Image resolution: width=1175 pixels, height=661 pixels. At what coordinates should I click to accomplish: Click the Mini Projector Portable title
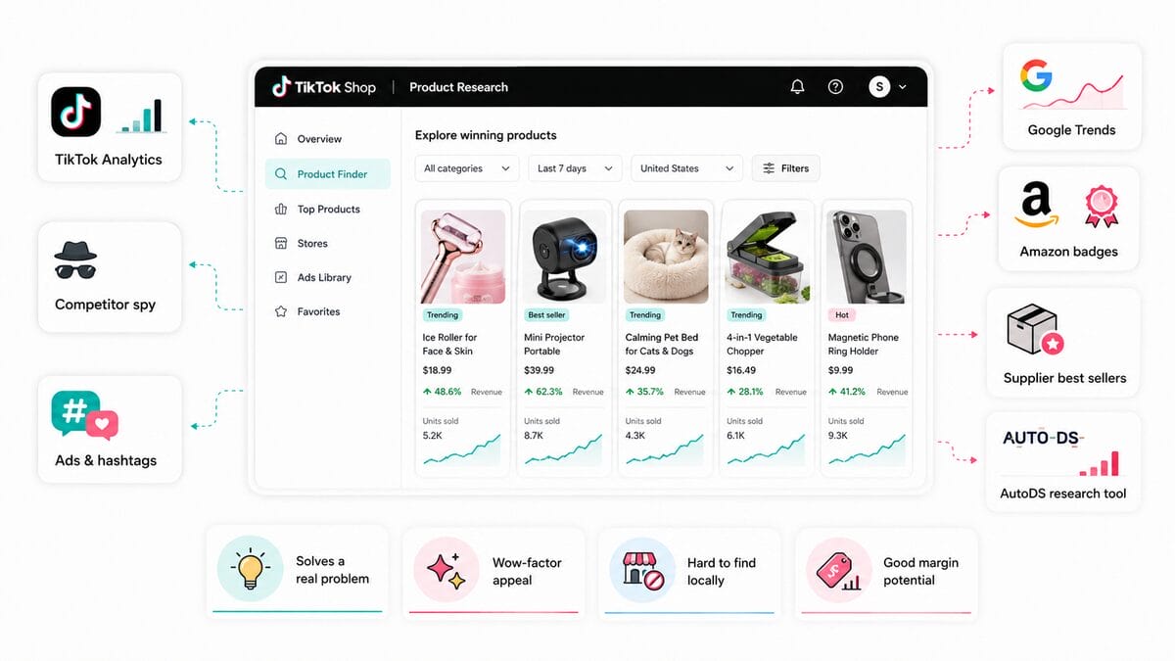pyautogui.click(x=554, y=344)
